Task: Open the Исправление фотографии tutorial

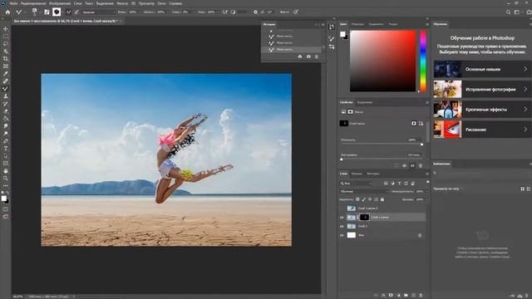Action: click(482, 89)
